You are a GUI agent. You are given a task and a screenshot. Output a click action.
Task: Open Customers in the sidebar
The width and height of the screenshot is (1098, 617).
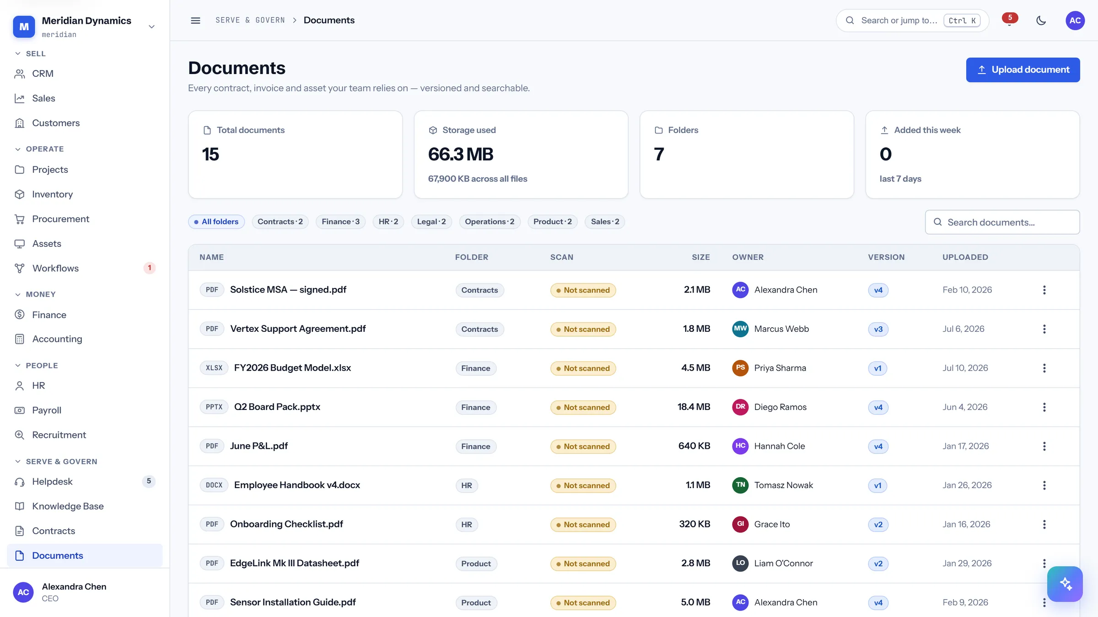click(85, 123)
